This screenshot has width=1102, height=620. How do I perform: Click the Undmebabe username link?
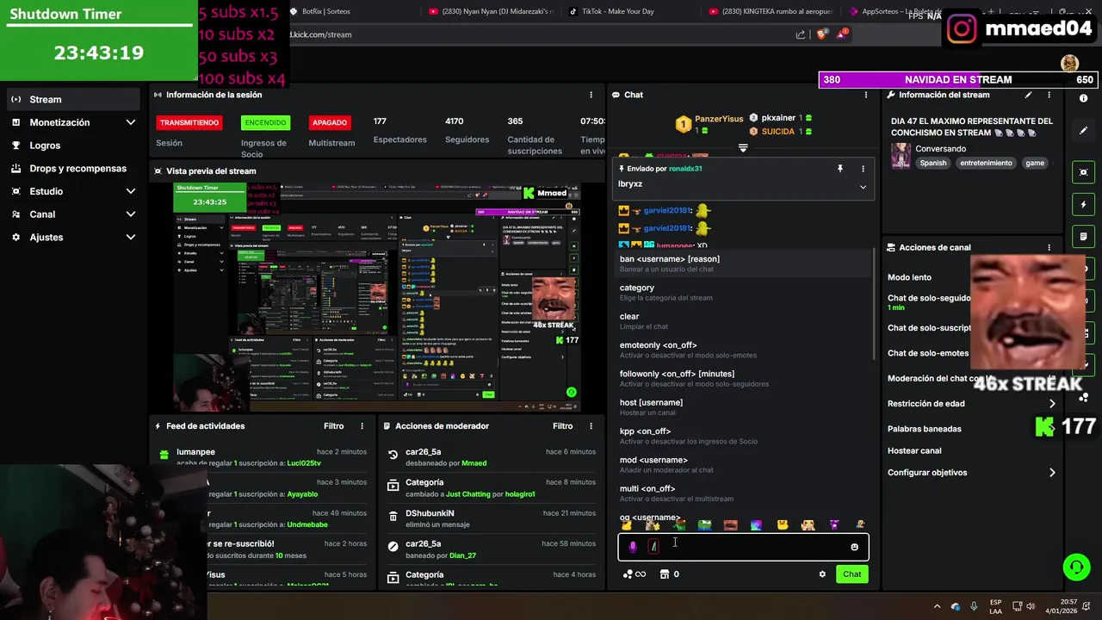(x=307, y=524)
